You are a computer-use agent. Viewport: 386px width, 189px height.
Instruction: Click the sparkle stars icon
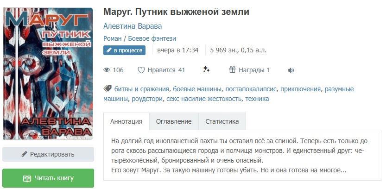(x=206, y=69)
